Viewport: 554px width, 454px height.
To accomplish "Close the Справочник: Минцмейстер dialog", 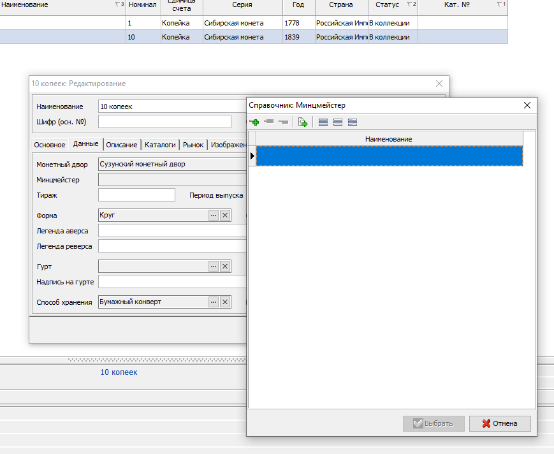I will 527,105.
